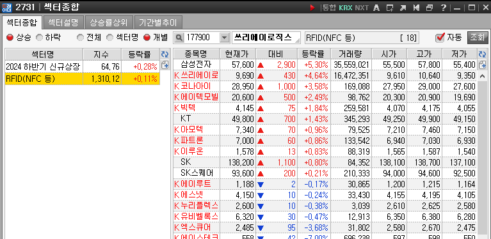Select the 쓰리에이로 stock row
Viewport: 491px width, 239px height.
pos(325,75)
